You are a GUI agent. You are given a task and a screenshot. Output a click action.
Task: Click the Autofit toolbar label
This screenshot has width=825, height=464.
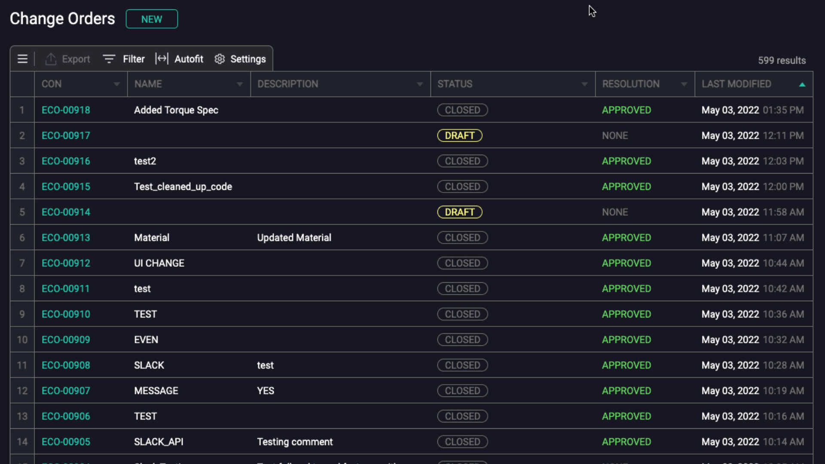coord(189,59)
